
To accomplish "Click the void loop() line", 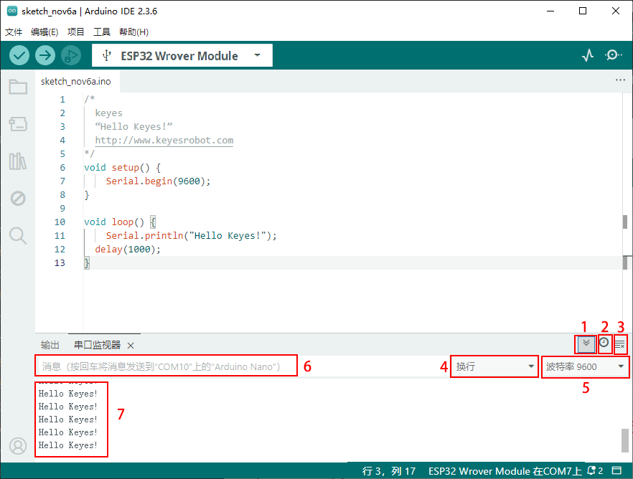I will pyautogui.click(x=120, y=222).
